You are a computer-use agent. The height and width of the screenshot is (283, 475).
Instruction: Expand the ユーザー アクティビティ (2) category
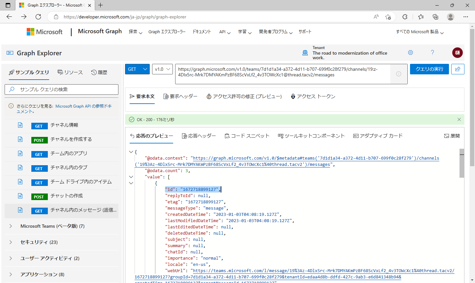click(11, 258)
